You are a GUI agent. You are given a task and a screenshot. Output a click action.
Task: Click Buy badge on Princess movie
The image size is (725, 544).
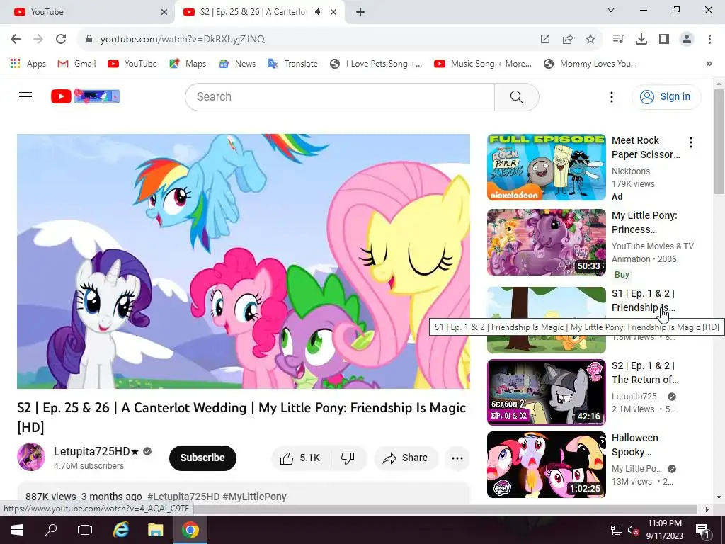[622, 274]
